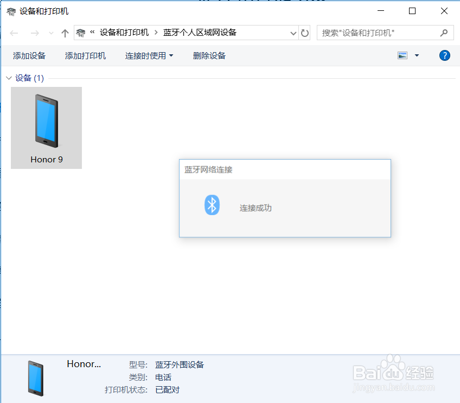
Task: Click 删除设备 in the toolbar
Action: pyautogui.click(x=209, y=56)
